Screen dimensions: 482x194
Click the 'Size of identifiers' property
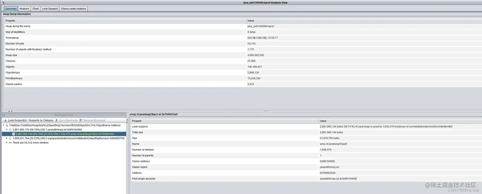click(15, 32)
